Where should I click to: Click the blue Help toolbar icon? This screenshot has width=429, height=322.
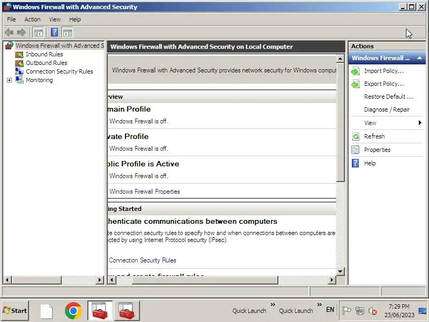55,32
